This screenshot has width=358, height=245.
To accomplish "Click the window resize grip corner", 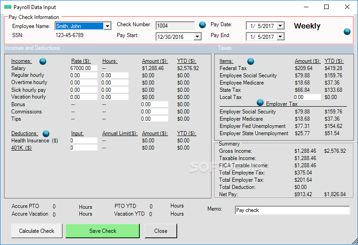I will (x=354, y=241).
